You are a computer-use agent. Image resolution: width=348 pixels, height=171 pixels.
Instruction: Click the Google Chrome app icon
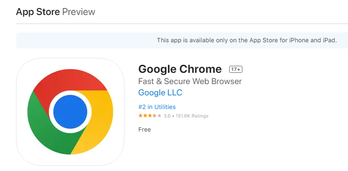coord(70,112)
